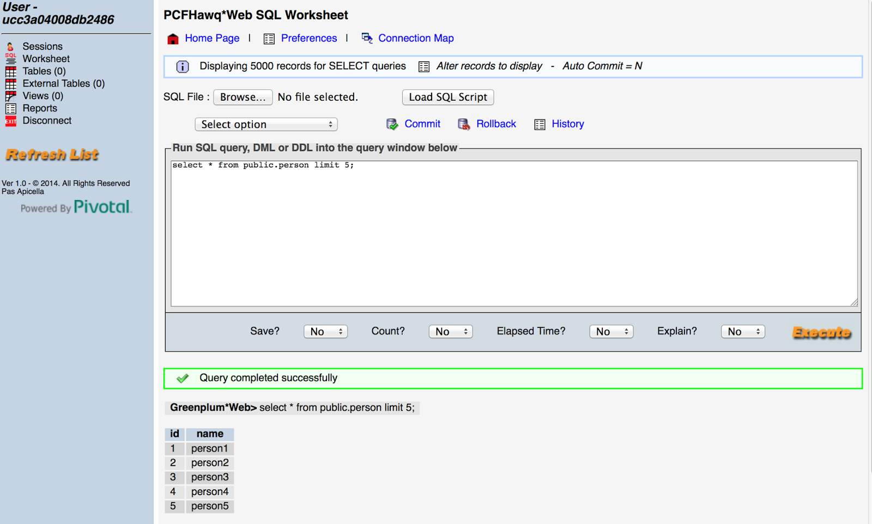
Task: Click 'No file selected.' text
Action: (x=318, y=97)
